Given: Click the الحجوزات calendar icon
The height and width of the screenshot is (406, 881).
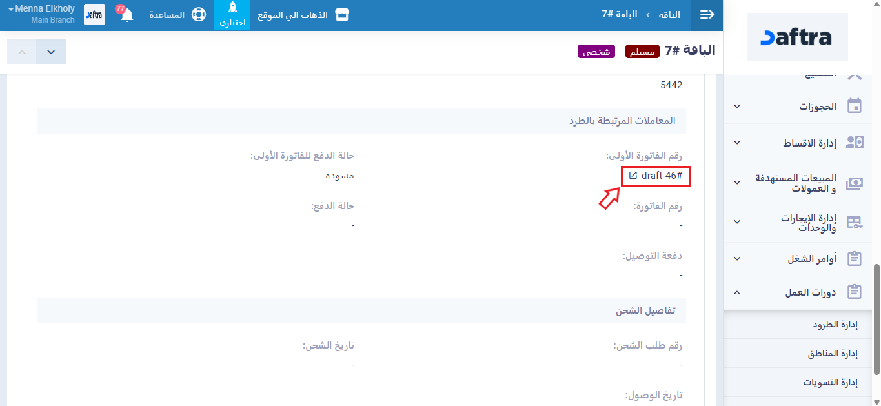Looking at the screenshot, I should click(855, 107).
